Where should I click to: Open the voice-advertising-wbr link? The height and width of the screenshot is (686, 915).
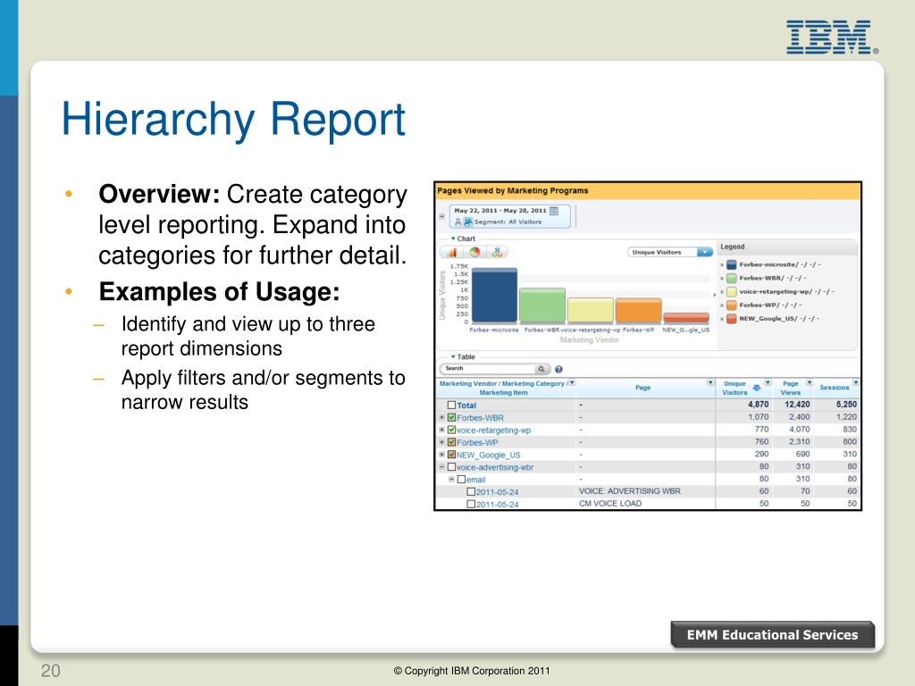[x=495, y=467]
